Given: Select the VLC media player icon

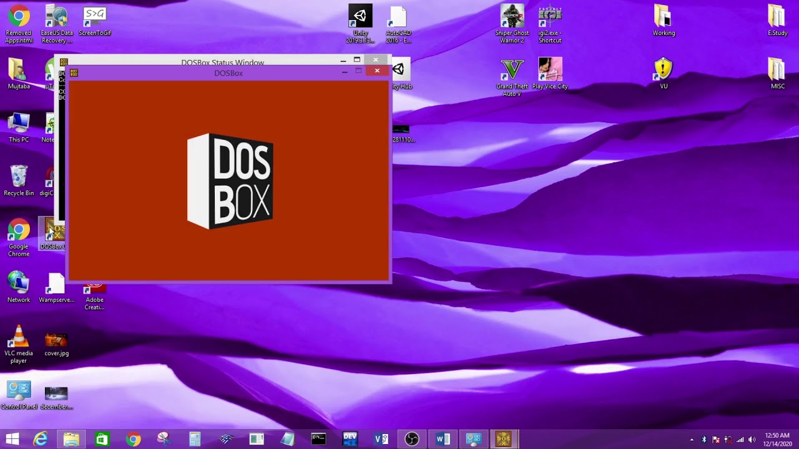Looking at the screenshot, I should click(x=19, y=344).
